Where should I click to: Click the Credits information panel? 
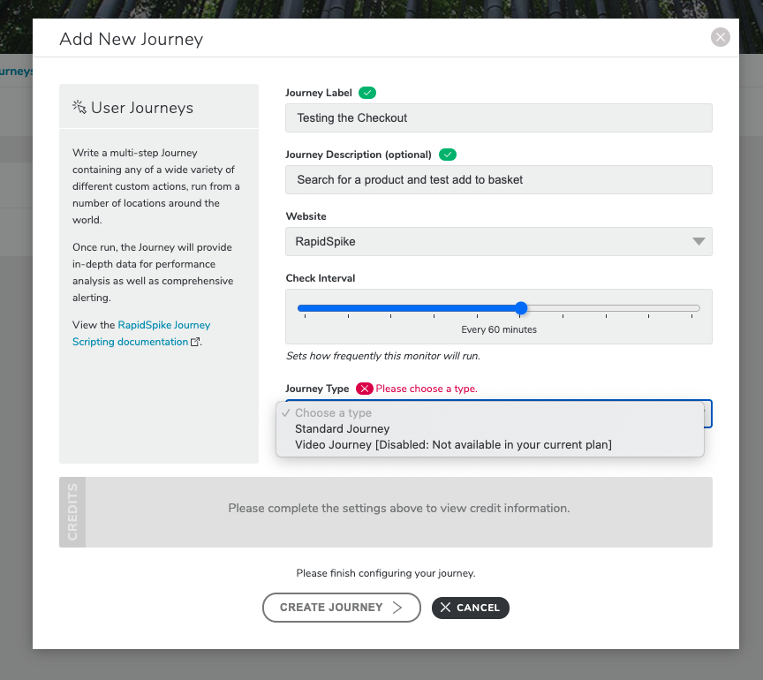tap(386, 512)
